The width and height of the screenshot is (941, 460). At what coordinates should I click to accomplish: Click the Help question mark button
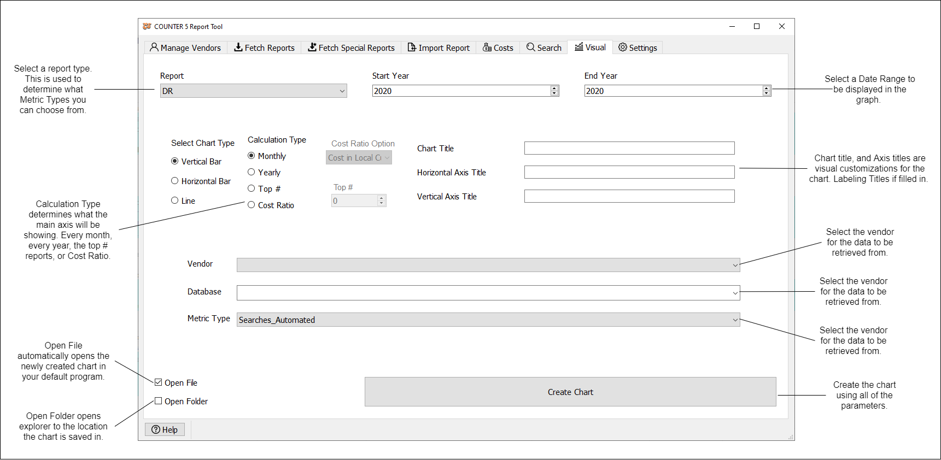[165, 430]
